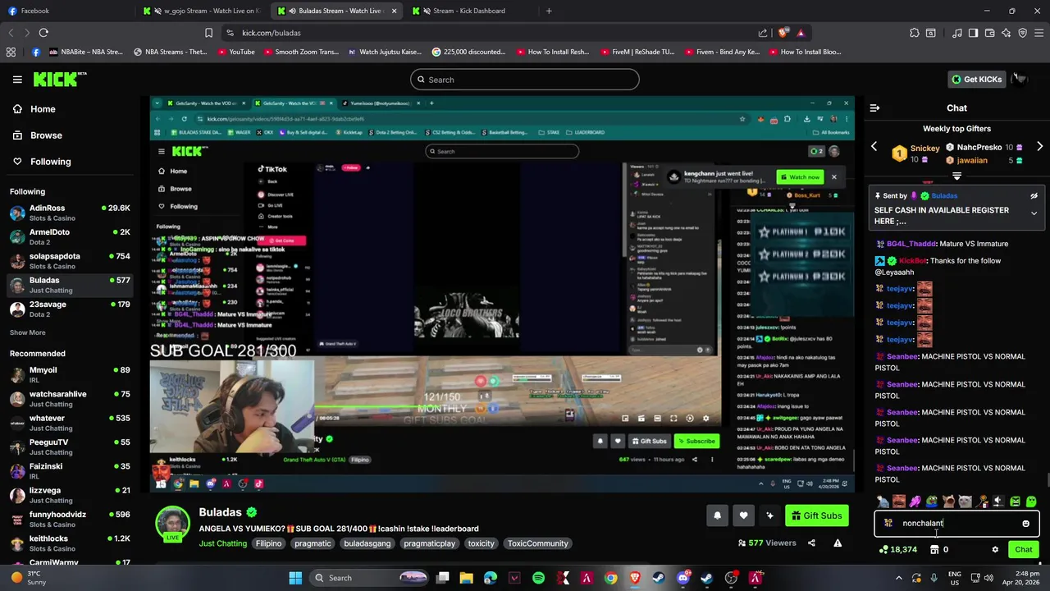1050x591 pixels.
Task: Open AdinRoss channel in Following list
Action: click(71, 213)
